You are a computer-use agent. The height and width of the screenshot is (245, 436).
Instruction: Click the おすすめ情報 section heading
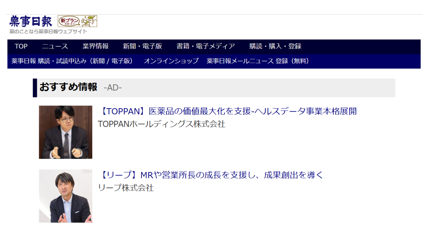tap(68, 87)
